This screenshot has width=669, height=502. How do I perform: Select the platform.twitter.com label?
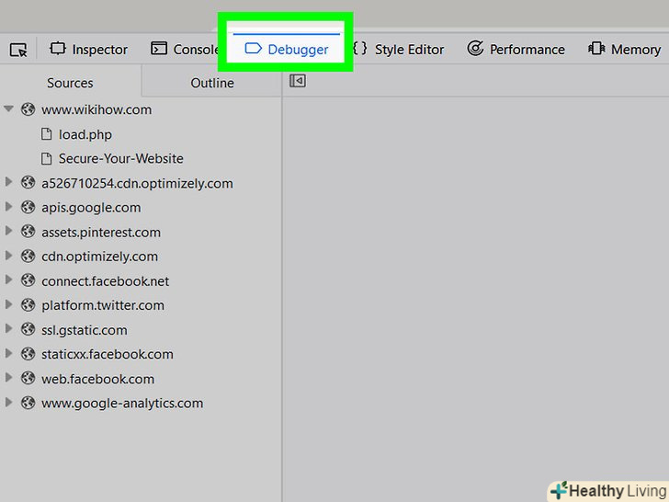(x=102, y=305)
